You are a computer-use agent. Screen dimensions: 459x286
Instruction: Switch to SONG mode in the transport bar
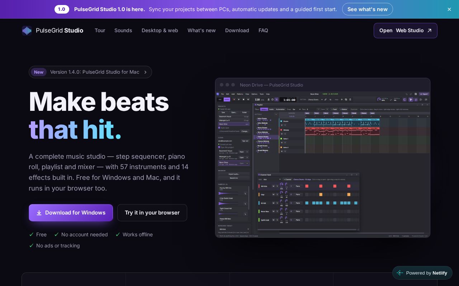point(227,99)
